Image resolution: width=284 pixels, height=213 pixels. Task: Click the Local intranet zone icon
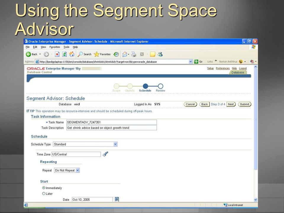[x=225, y=205]
